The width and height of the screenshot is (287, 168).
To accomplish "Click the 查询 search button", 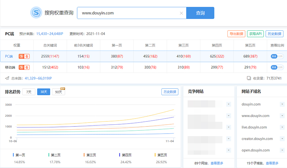I will (200, 13).
